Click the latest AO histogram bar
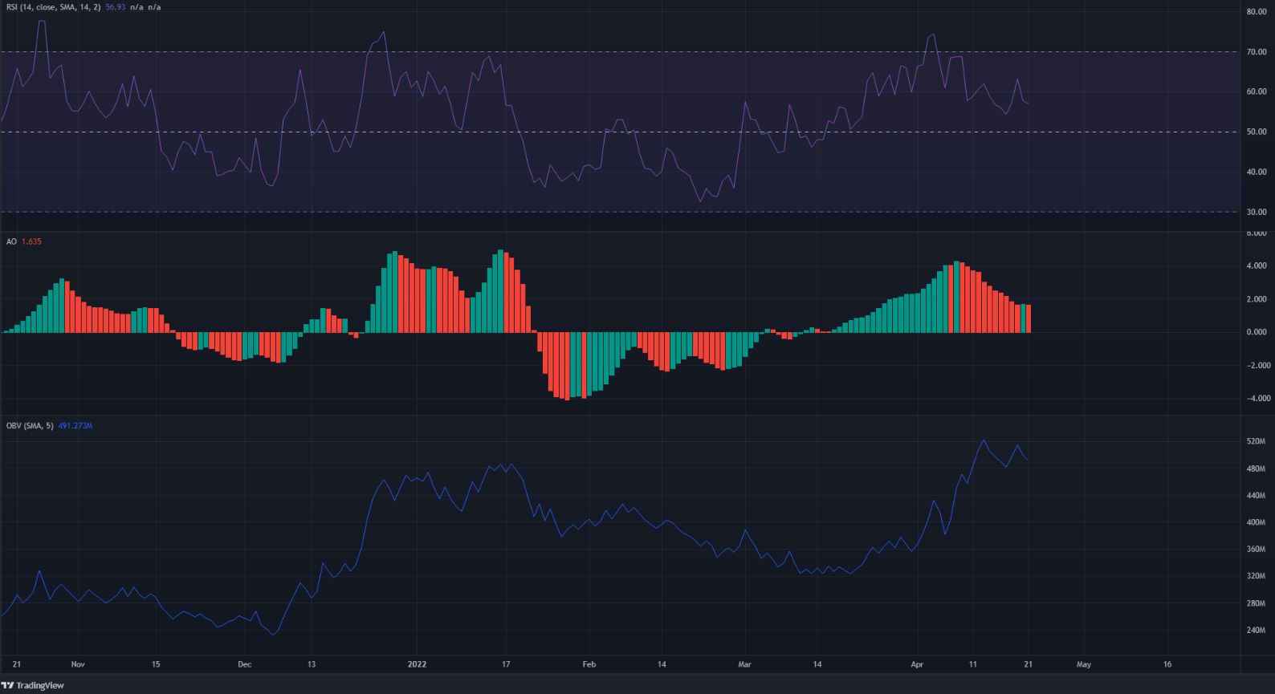Screen dimensions: 1275x694 click(x=1028, y=319)
